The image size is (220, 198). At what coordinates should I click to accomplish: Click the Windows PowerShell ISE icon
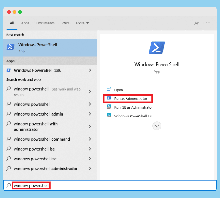[109, 116]
